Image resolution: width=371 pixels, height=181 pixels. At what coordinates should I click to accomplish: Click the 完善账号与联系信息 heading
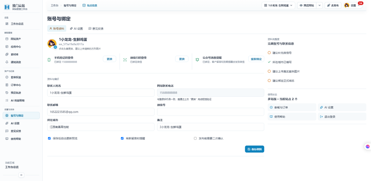tap(281, 44)
